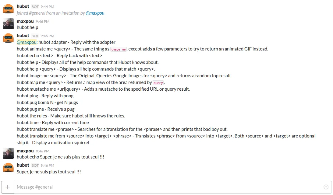Click hubot username above the help list

[23, 36]
